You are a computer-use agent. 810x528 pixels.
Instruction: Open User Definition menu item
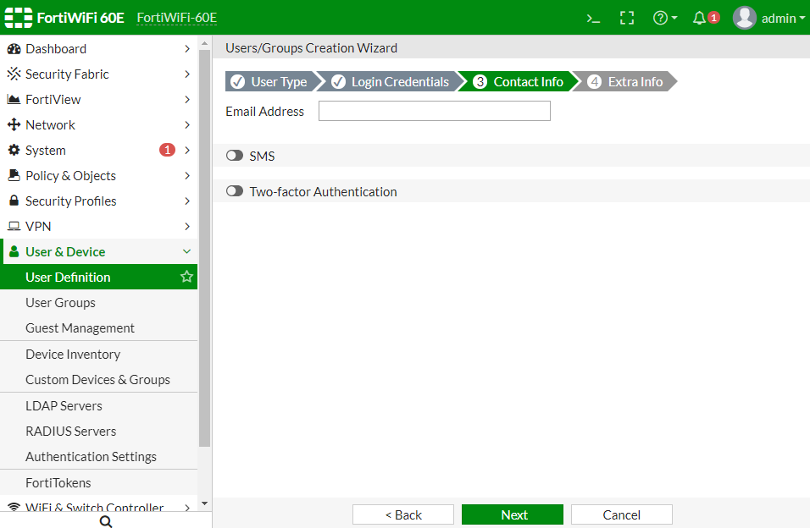pyautogui.click(x=98, y=278)
